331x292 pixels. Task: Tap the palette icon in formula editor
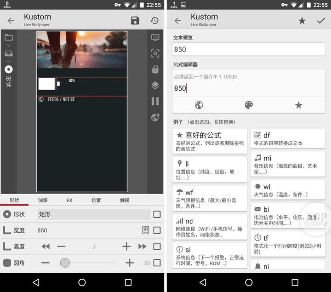[249, 105]
